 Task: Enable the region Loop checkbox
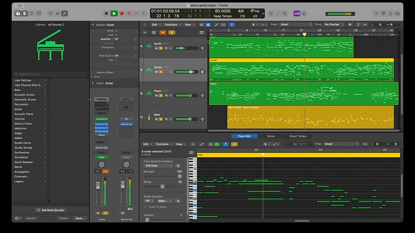116,35
